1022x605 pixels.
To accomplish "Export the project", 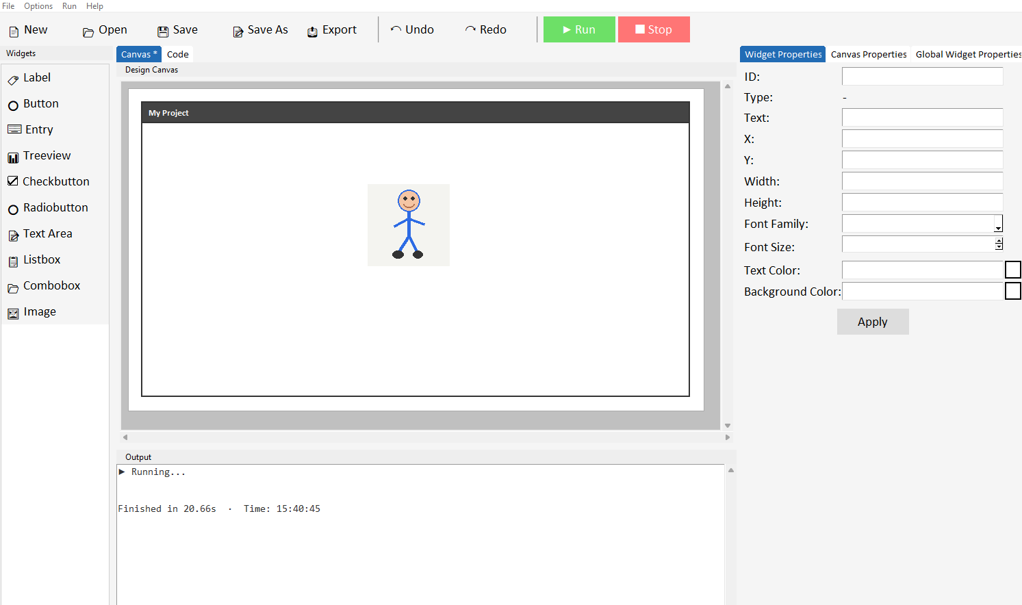I will [331, 29].
